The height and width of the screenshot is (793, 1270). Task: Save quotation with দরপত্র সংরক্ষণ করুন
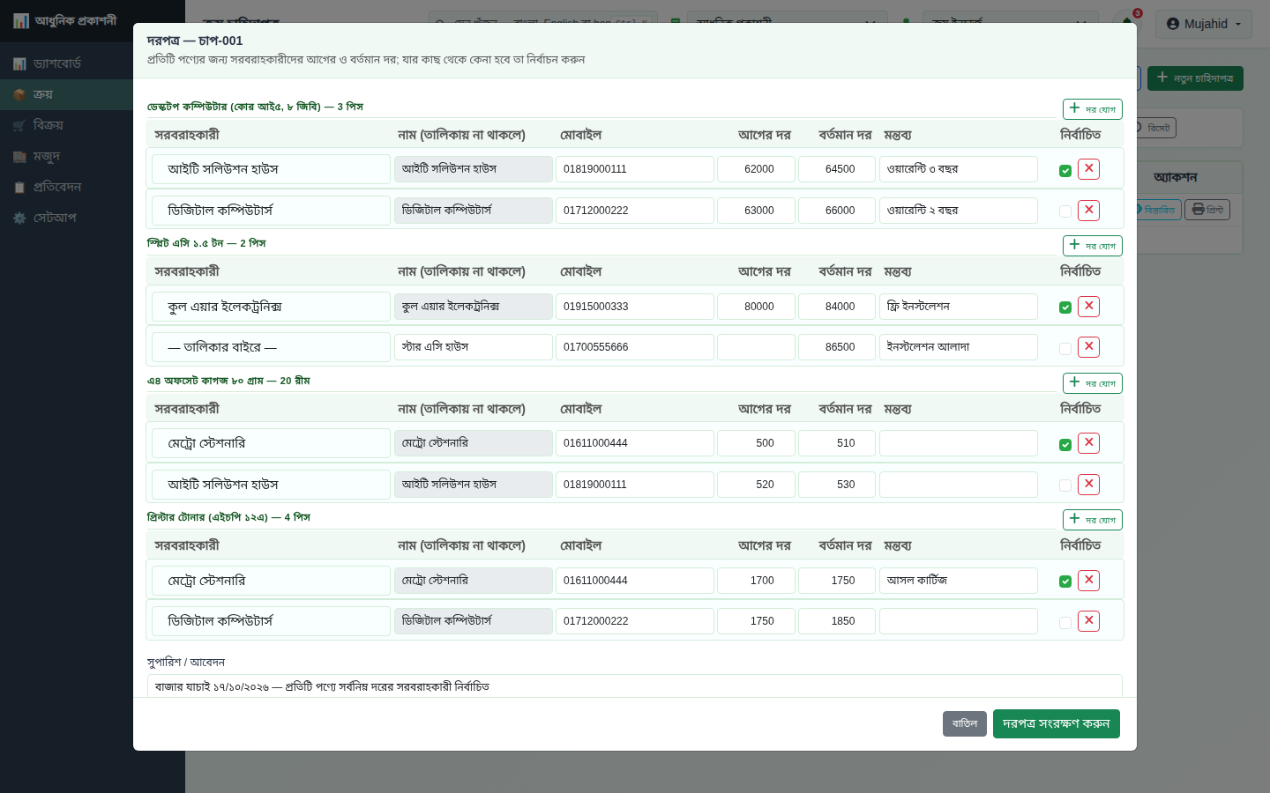click(x=1057, y=723)
